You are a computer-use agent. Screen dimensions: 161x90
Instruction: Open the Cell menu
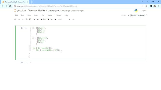coord(43,15)
